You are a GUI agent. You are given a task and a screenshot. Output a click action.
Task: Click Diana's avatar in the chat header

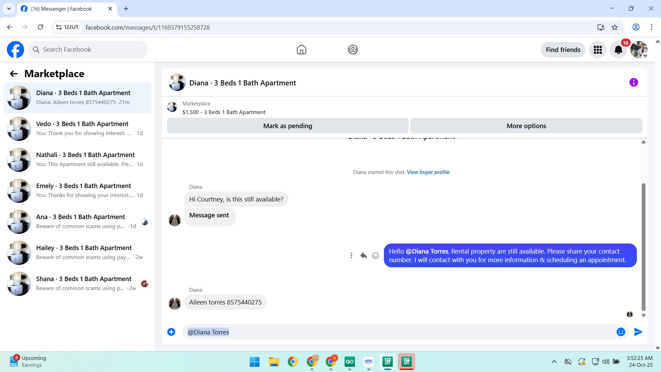pyautogui.click(x=177, y=83)
